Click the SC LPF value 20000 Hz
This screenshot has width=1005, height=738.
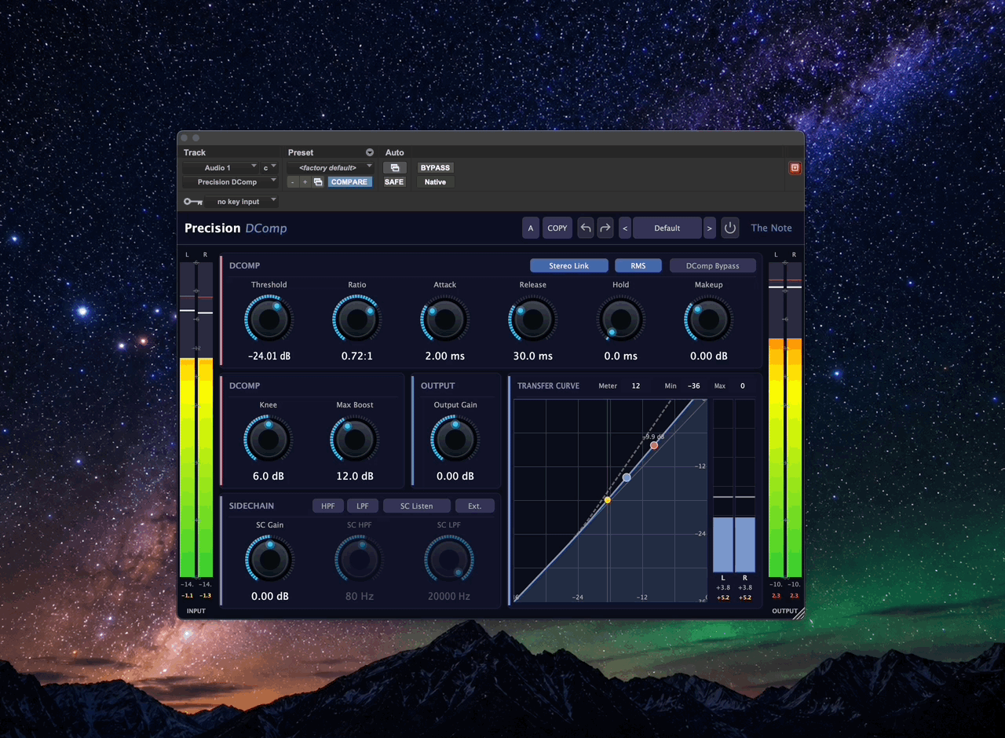coord(449,596)
